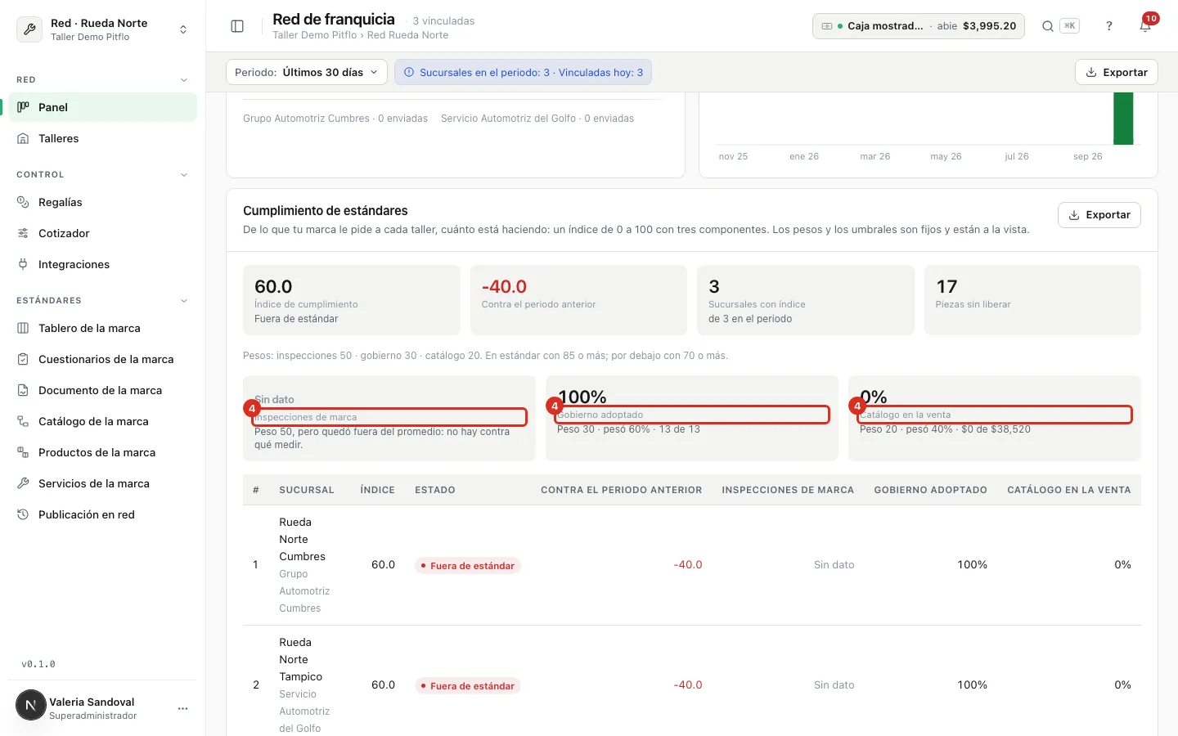Click the "-40.0" Contra el periodo anterior card
Screen dimensions: 1178x736
pyautogui.click(x=578, y=300)
